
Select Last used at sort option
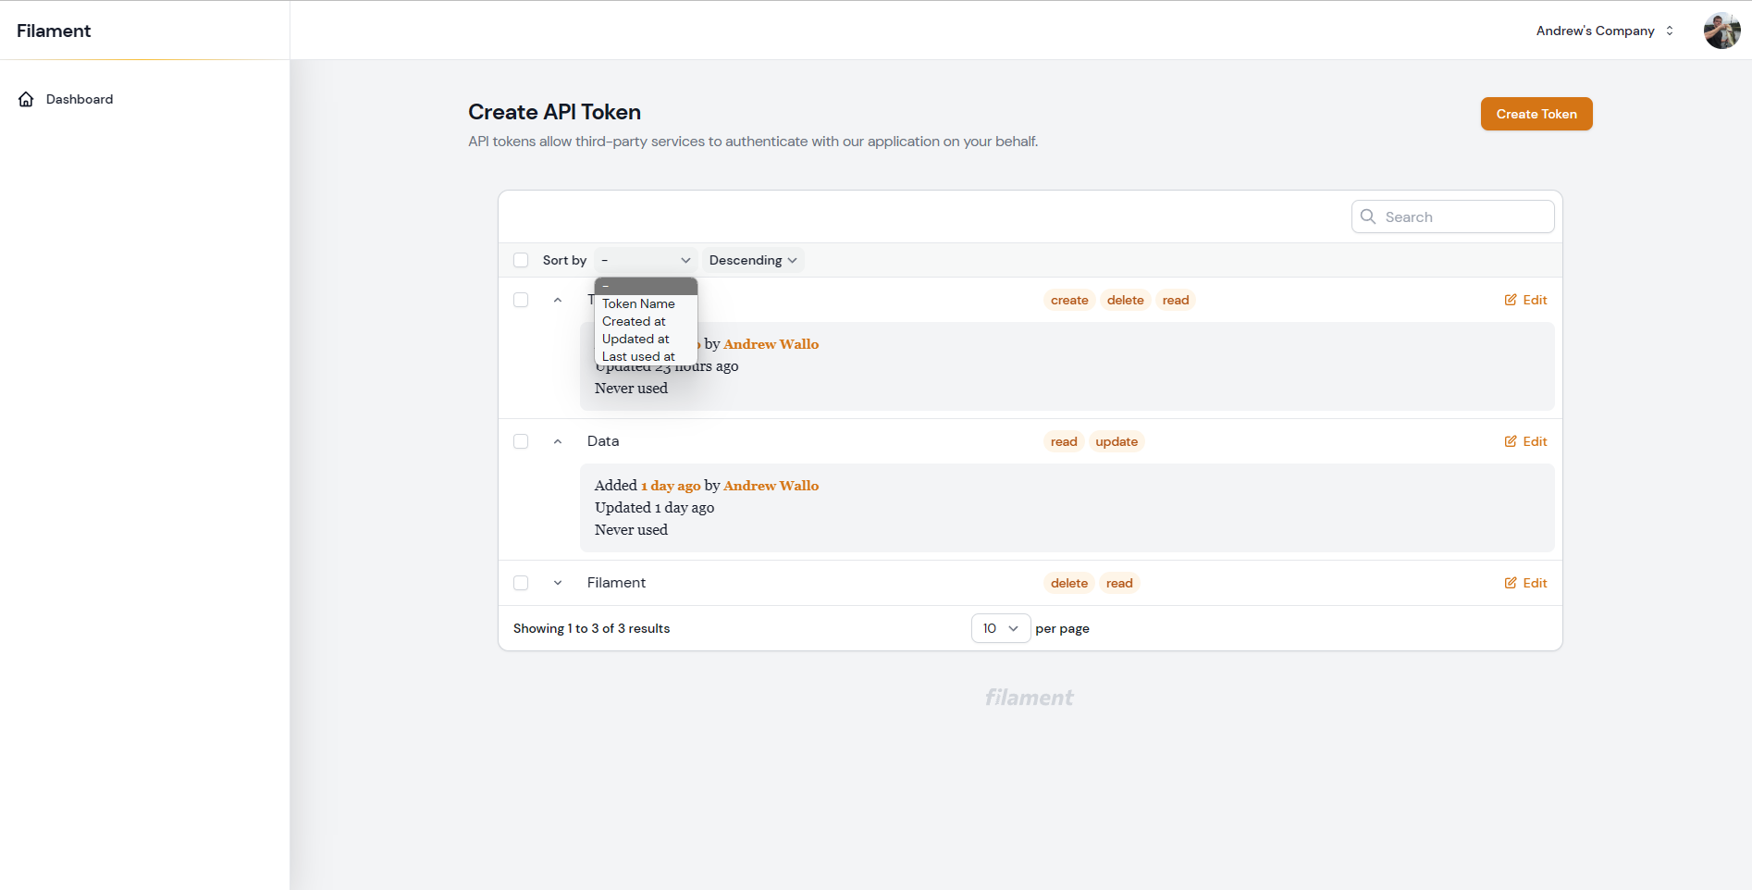[x=638, y=356]
